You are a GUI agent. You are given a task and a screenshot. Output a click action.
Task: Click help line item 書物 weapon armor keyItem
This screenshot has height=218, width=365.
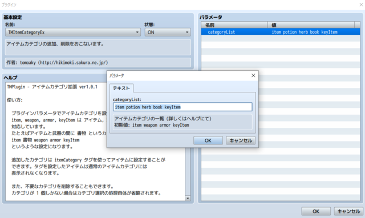click(x=46, y=140)
